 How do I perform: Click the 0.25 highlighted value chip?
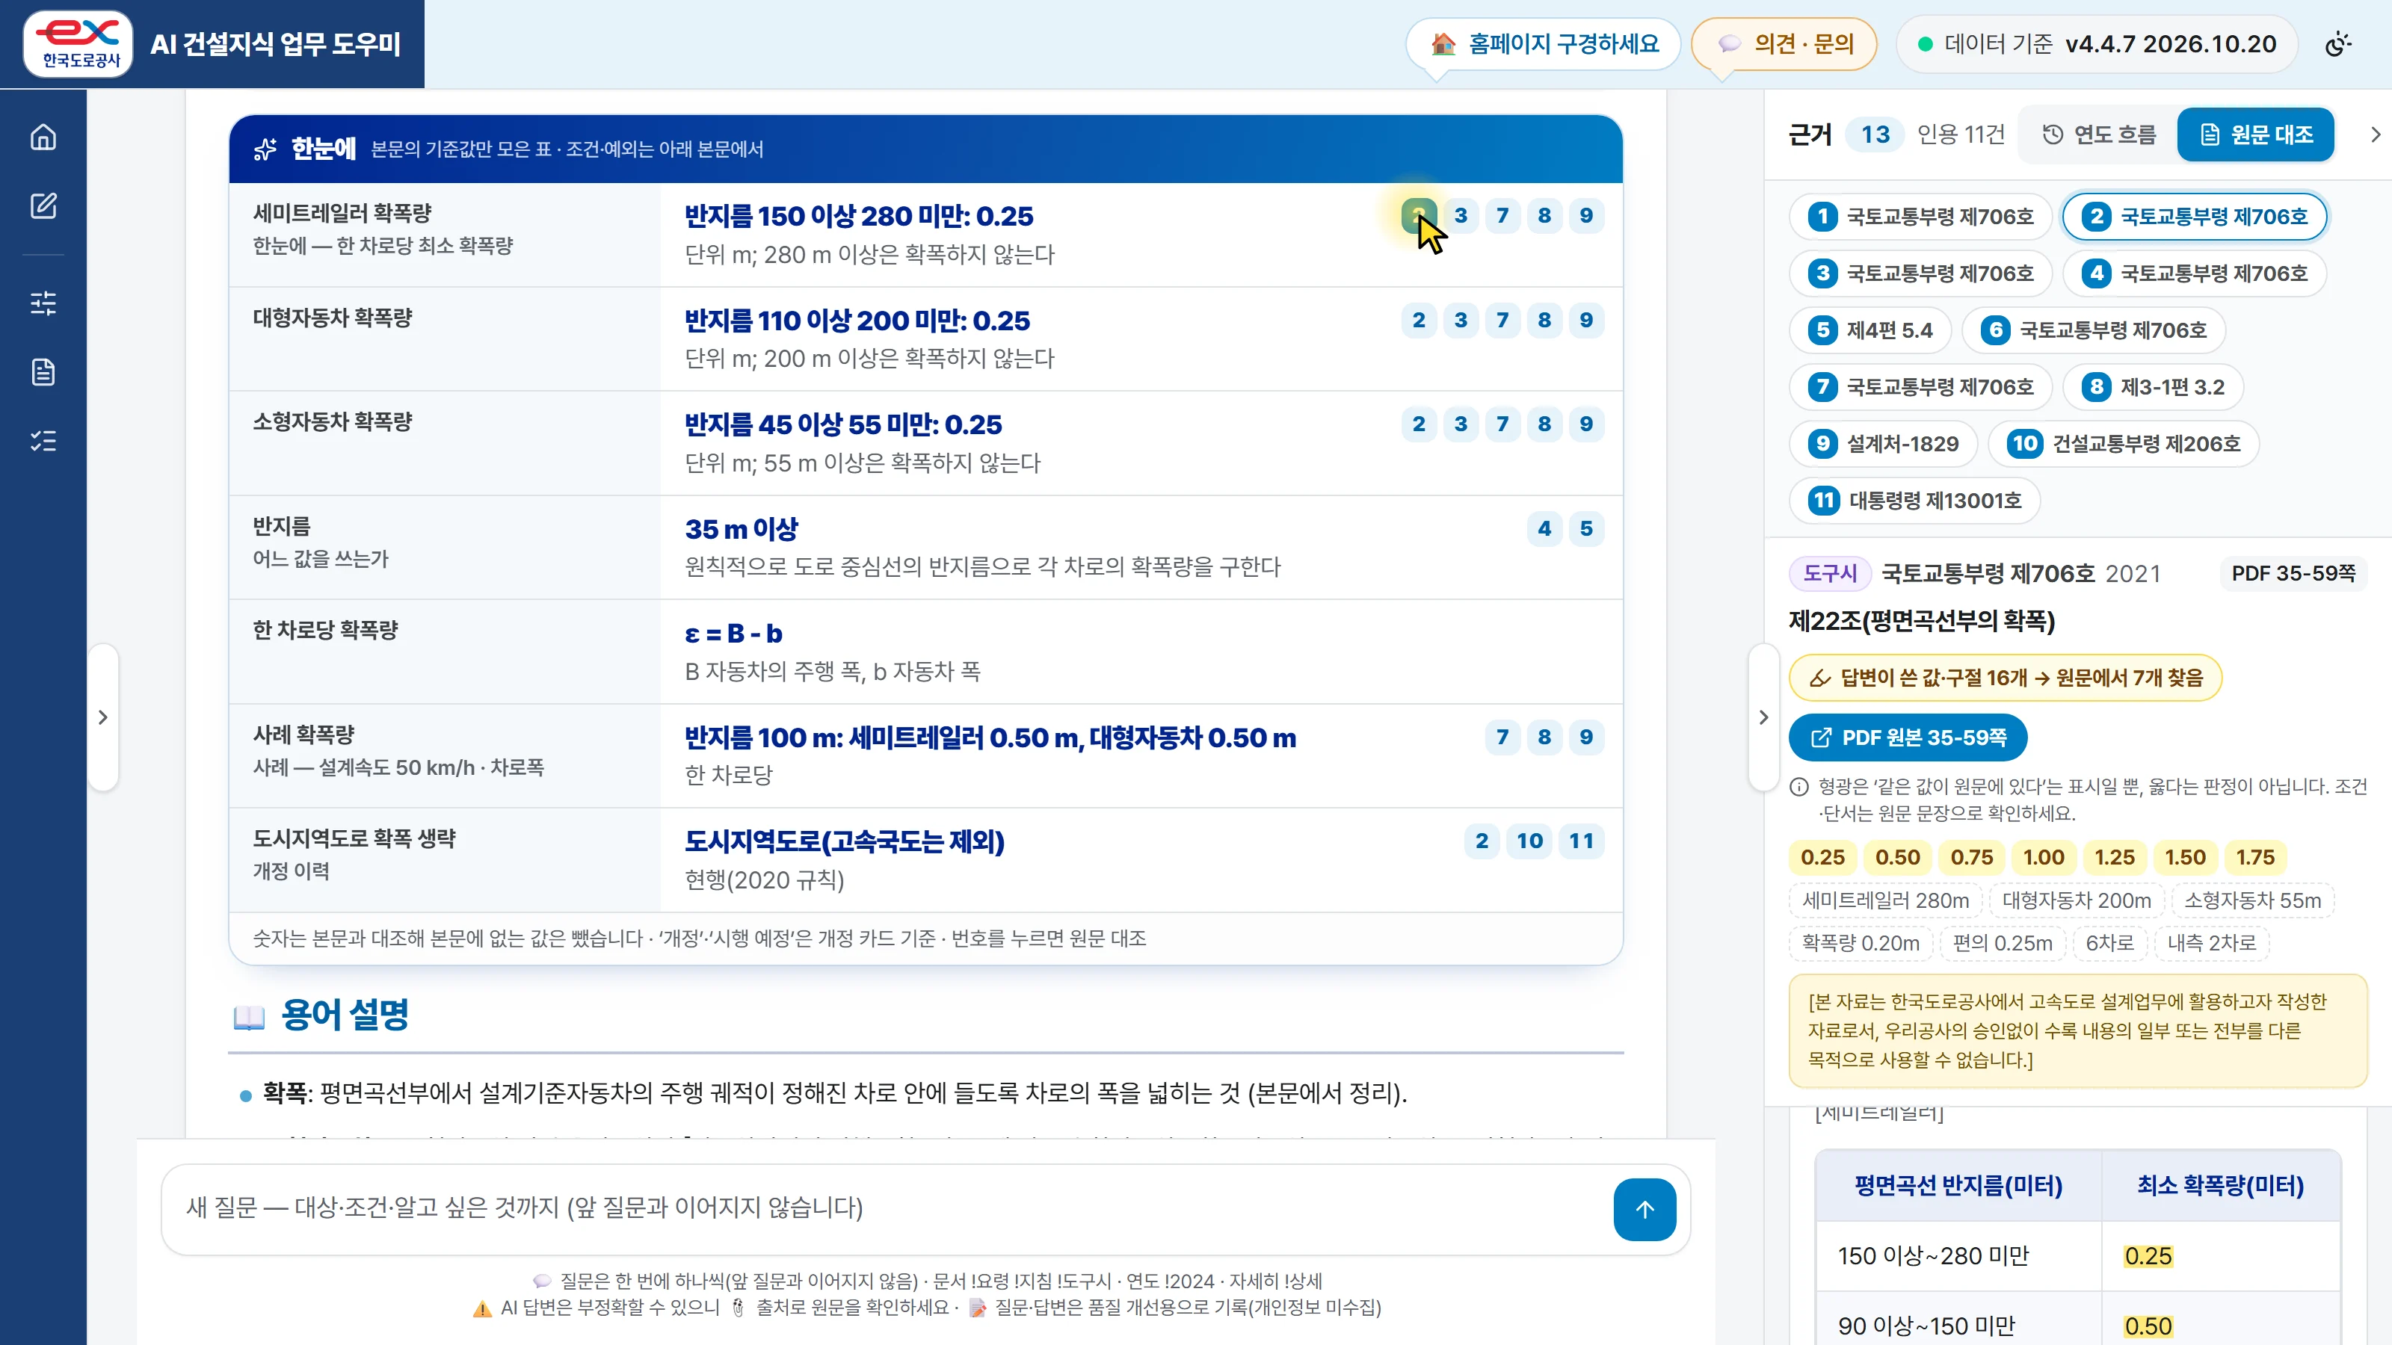(x=1823, y=858)
